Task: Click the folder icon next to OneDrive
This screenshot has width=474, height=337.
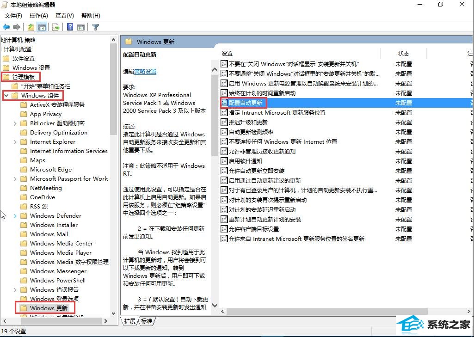Action: (24, 197)
